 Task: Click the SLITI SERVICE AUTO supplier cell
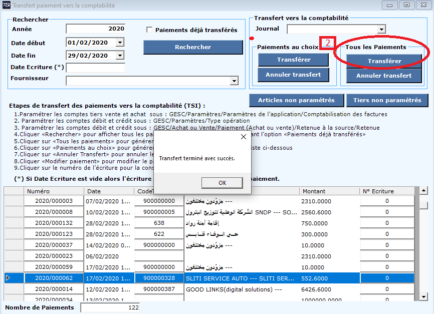tap(242, 278)
